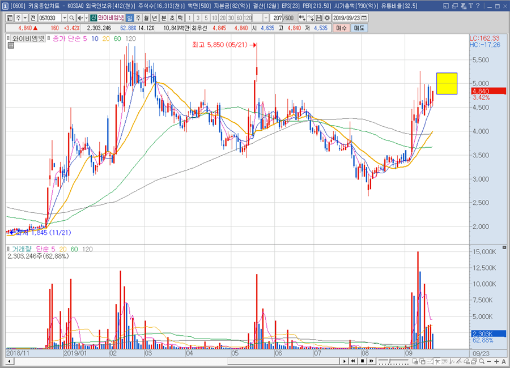Click the plus zoom-in icon in bottom toolbar

[x=496, y=361]
